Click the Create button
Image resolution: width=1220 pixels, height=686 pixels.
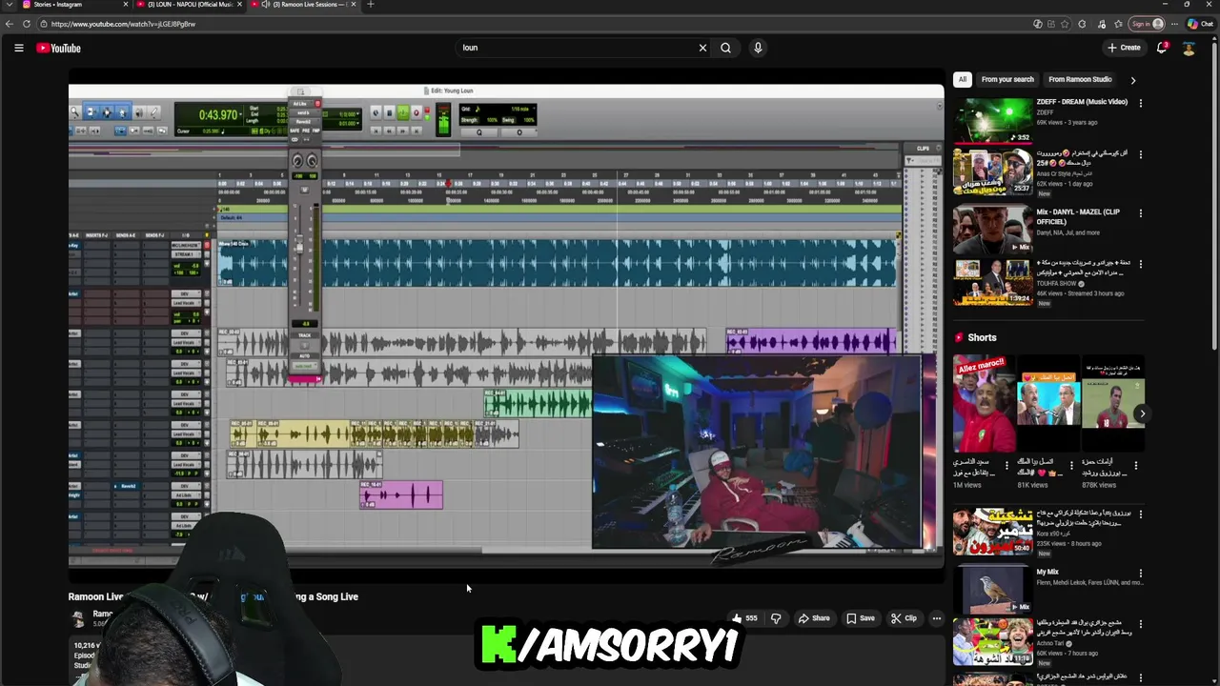1124,48
